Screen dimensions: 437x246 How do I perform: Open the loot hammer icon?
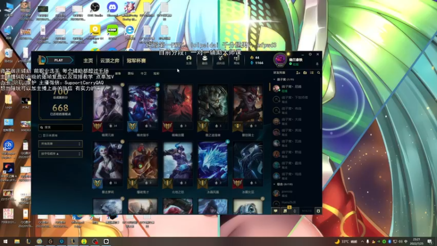point(221,60)
